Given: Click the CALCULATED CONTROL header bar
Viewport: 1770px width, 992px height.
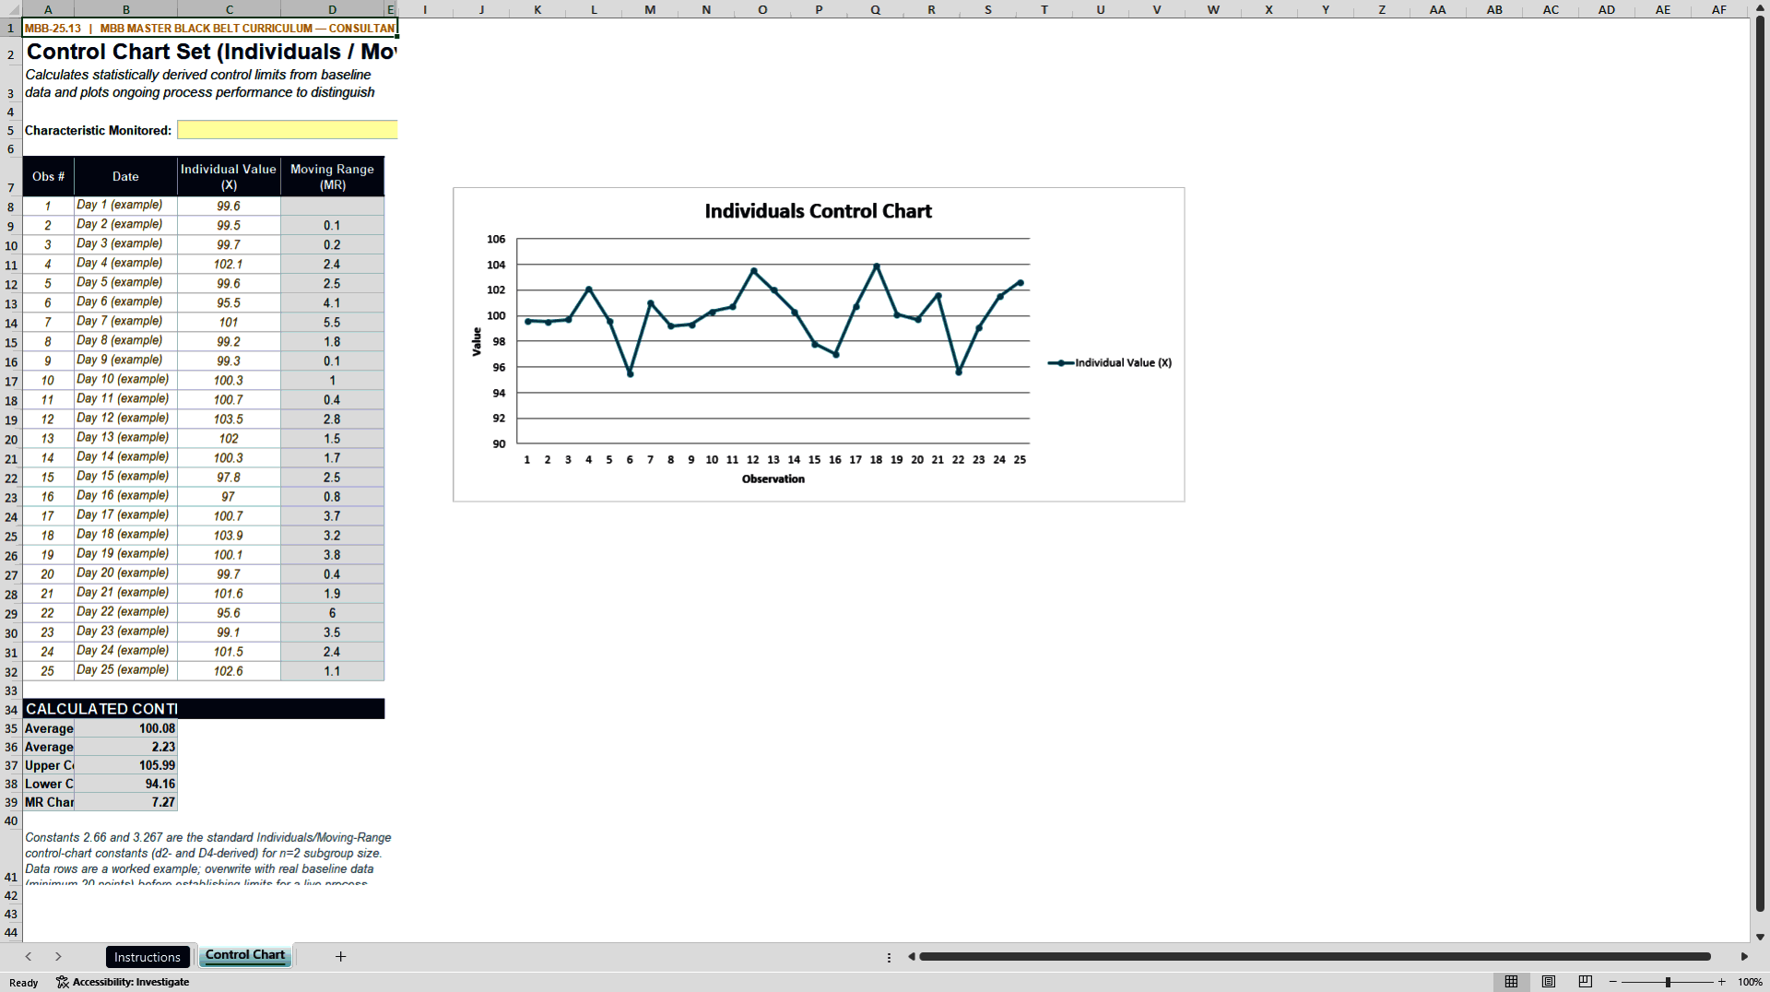Looking at the screenshot, I should coord(203,709).
